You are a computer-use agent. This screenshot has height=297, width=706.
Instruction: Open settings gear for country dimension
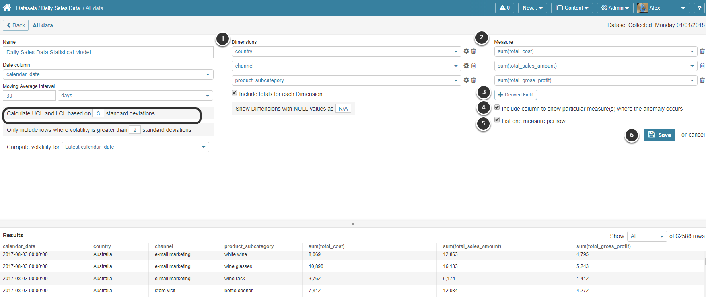point(466,51)
